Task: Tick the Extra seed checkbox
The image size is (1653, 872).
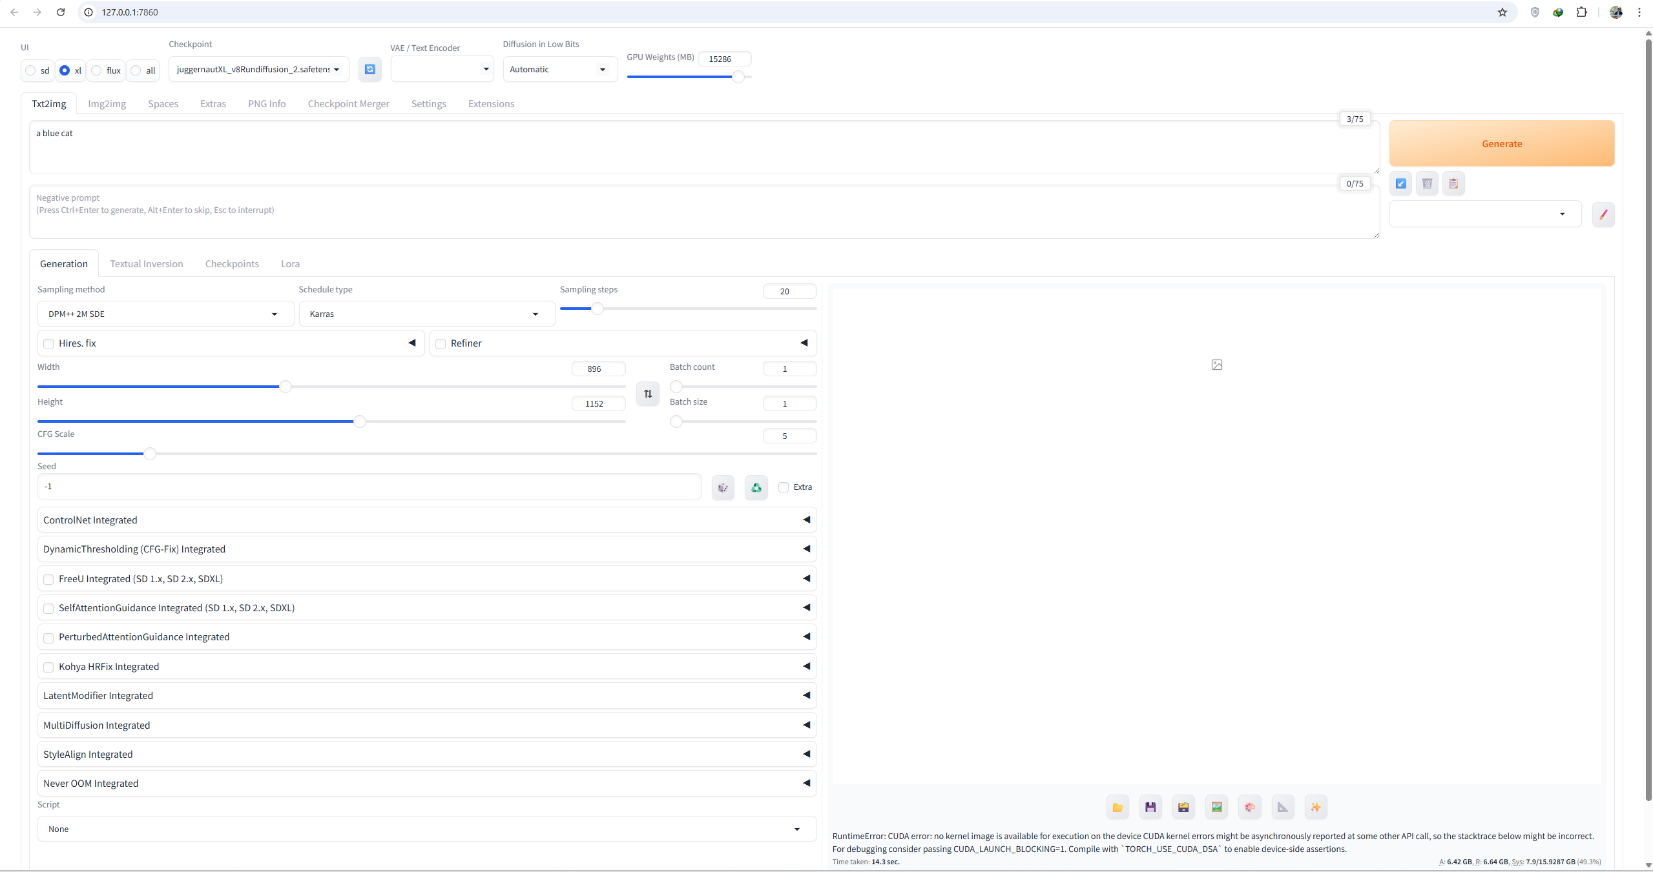Action: [784, 487]
